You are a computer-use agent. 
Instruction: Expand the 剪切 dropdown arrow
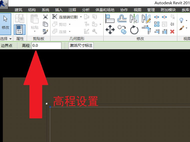coord(70,24)
